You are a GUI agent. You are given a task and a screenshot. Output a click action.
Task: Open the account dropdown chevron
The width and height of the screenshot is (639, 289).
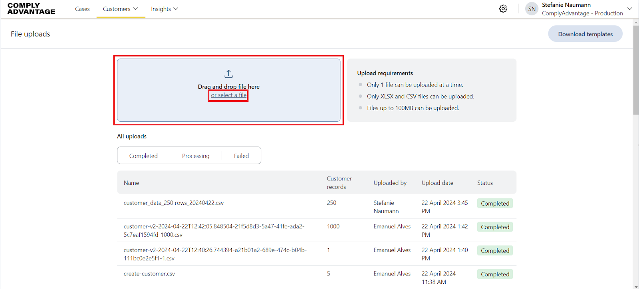point(630,9)
